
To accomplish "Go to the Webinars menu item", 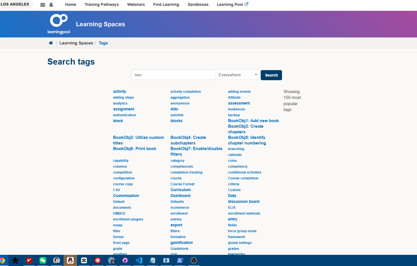I will [x=136, y=4].
